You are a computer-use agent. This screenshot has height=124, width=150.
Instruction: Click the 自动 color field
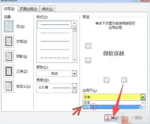(54, 74)
